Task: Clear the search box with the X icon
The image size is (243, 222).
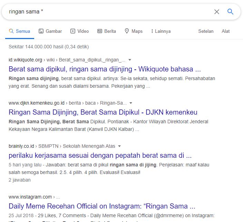Action: 217,12
